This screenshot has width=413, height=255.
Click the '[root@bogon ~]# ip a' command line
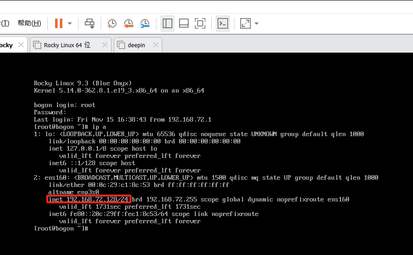tap(70, 127)
